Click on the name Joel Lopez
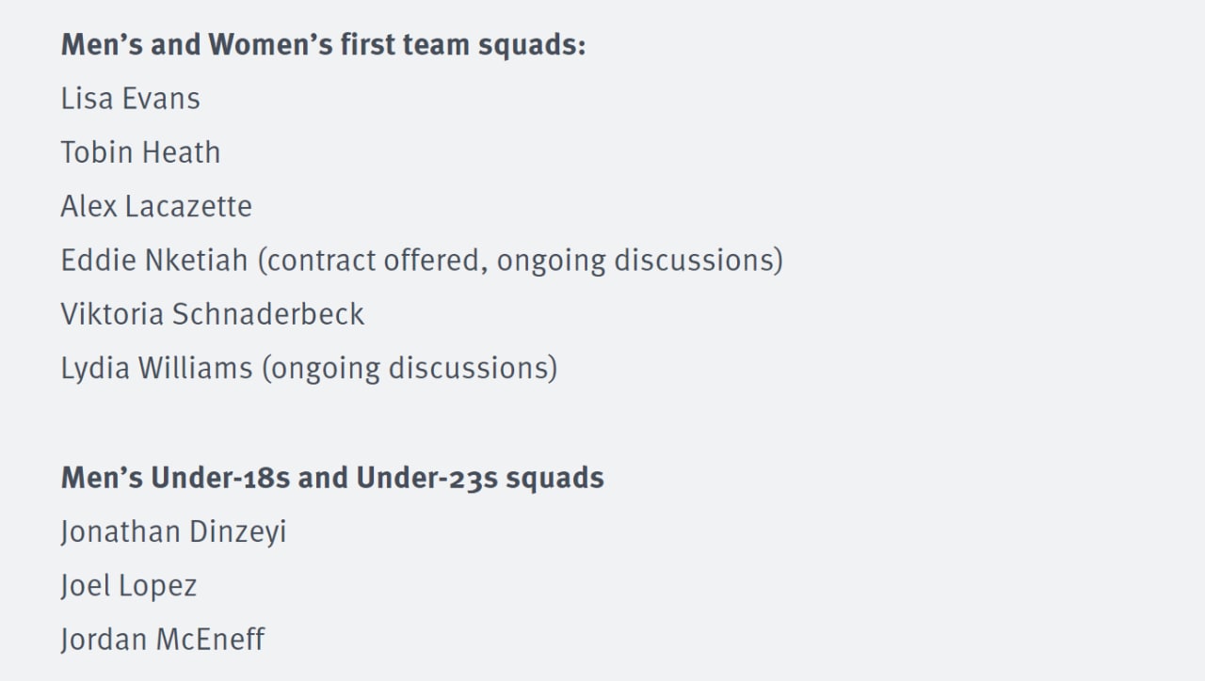Viewport: 1205px width, 681px height. click(129, 586)
